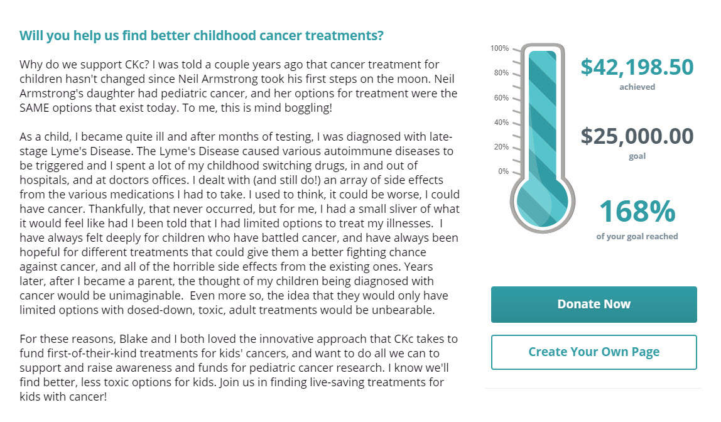The height and width of the screenshot is (422, 721).
Task: Click the thermometer bulb at the bottom
Action: click(x=543, y=202)
